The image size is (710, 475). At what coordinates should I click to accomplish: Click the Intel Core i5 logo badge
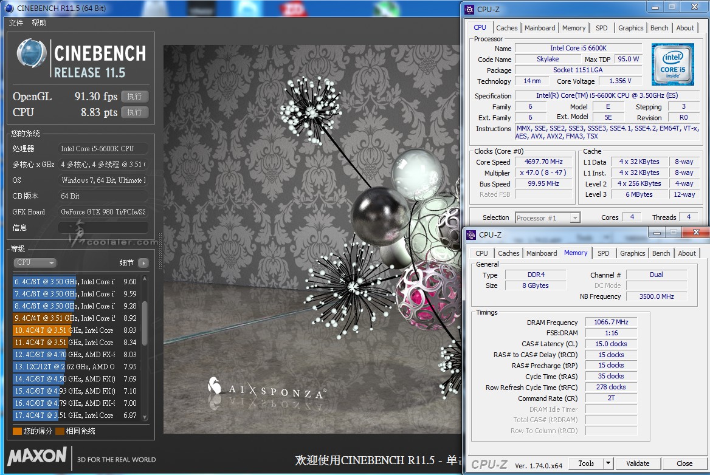673,64
